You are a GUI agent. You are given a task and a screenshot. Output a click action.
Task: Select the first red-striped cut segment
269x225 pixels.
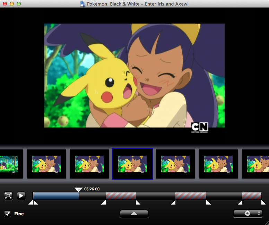[x=121, y=196]
